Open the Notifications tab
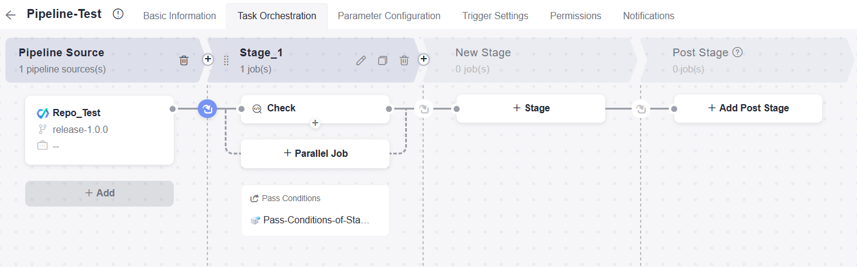Image resolution: width=857 pixels, height=267 pixels. 648,16
